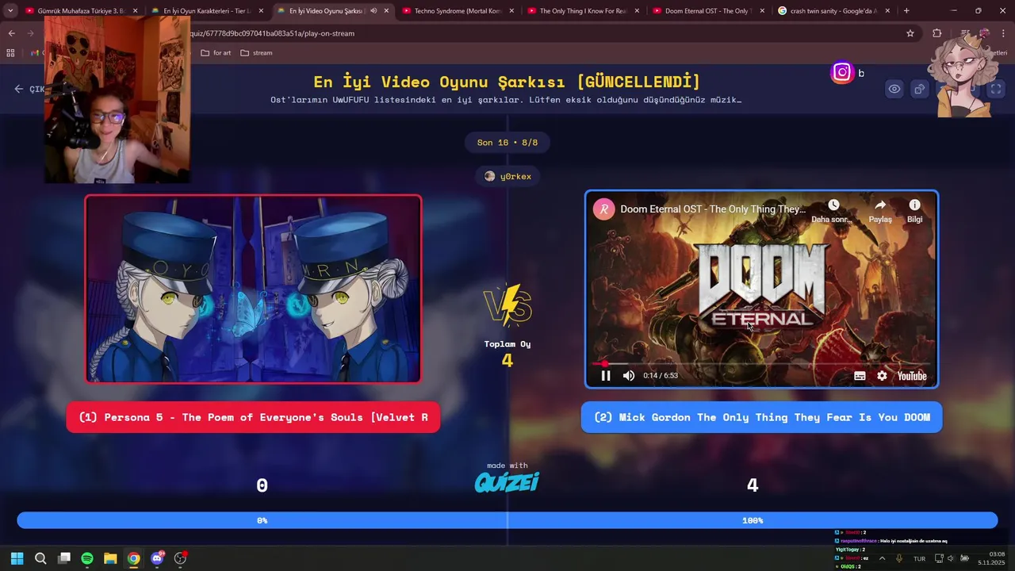Click the copy link icon in header
Image resolution: width=1015 pixels, height=571 pixels.
(919, 89)
